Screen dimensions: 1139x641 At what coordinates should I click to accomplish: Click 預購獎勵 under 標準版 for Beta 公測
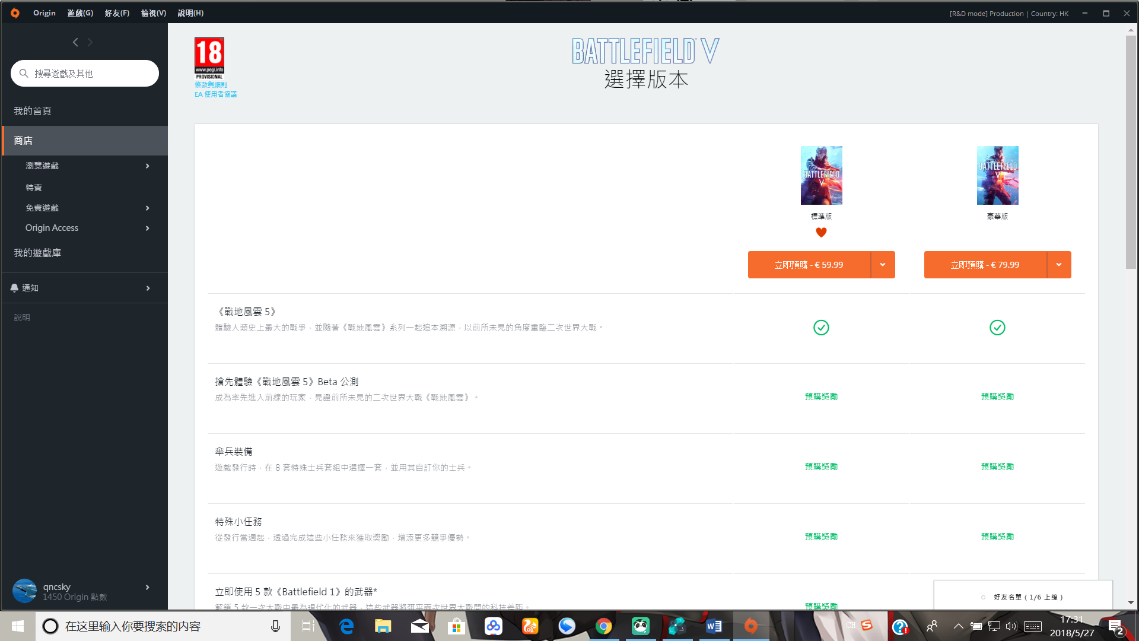pyautogui.click(x=821, y=396)
